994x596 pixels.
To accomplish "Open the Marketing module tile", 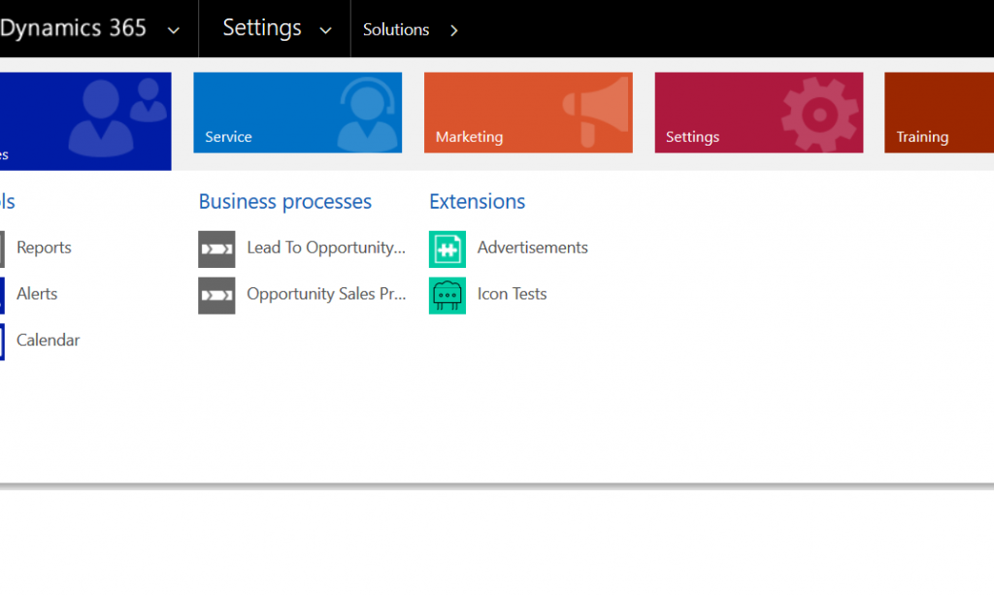I will pos(528,113).
